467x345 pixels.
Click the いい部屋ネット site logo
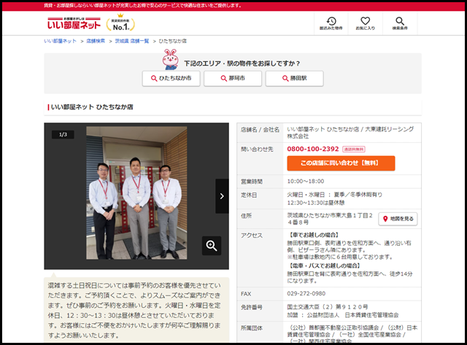[x=74, y=23]
